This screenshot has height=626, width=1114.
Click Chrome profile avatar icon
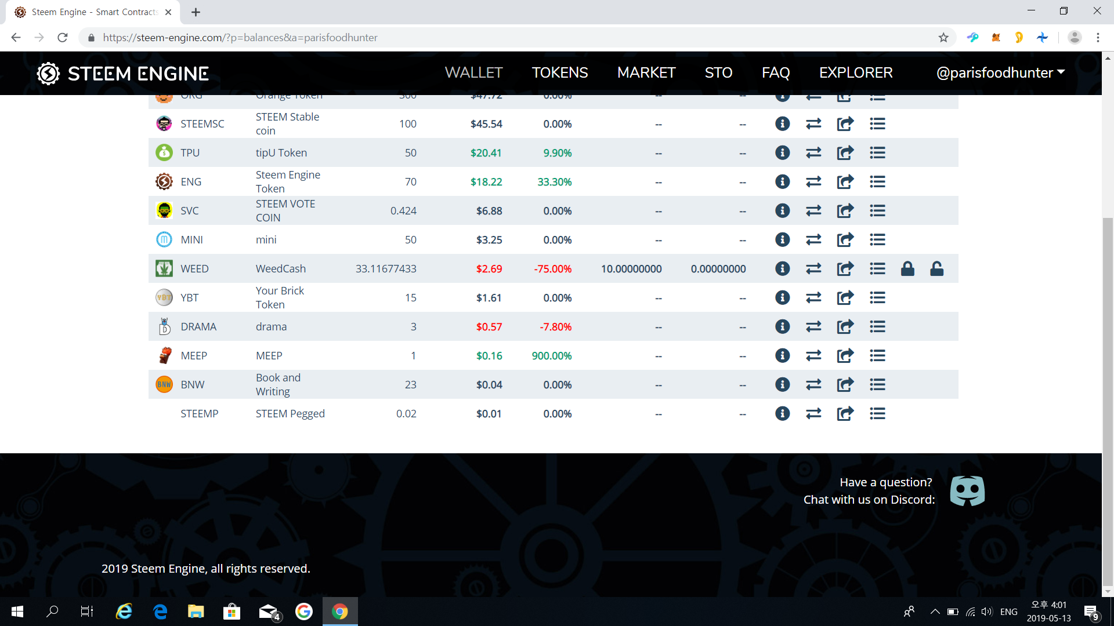click(1075, 38)
